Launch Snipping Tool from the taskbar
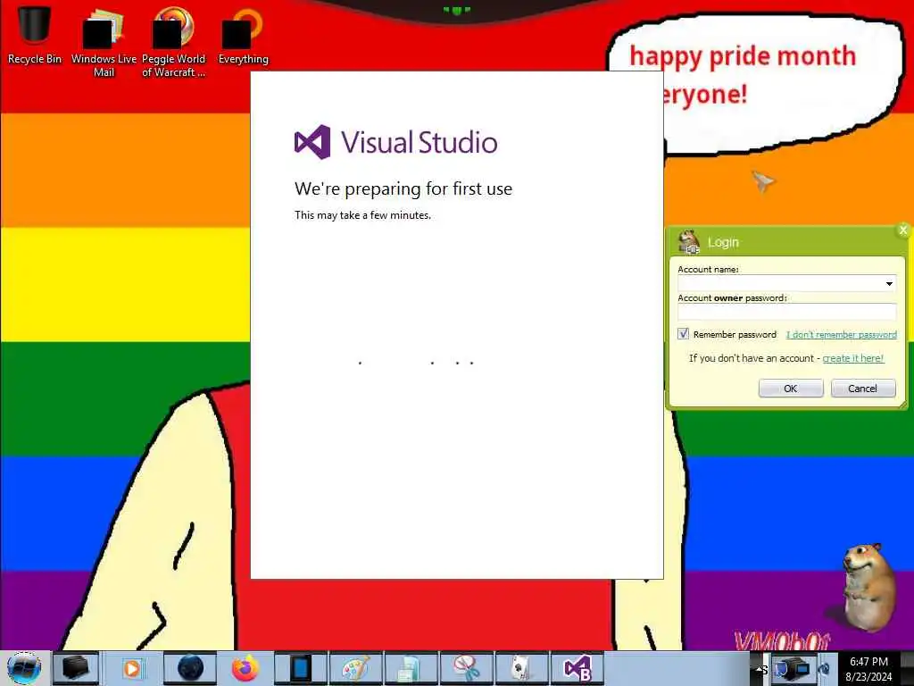The width and height of the screenshot is (914, 686). point(466,668)
